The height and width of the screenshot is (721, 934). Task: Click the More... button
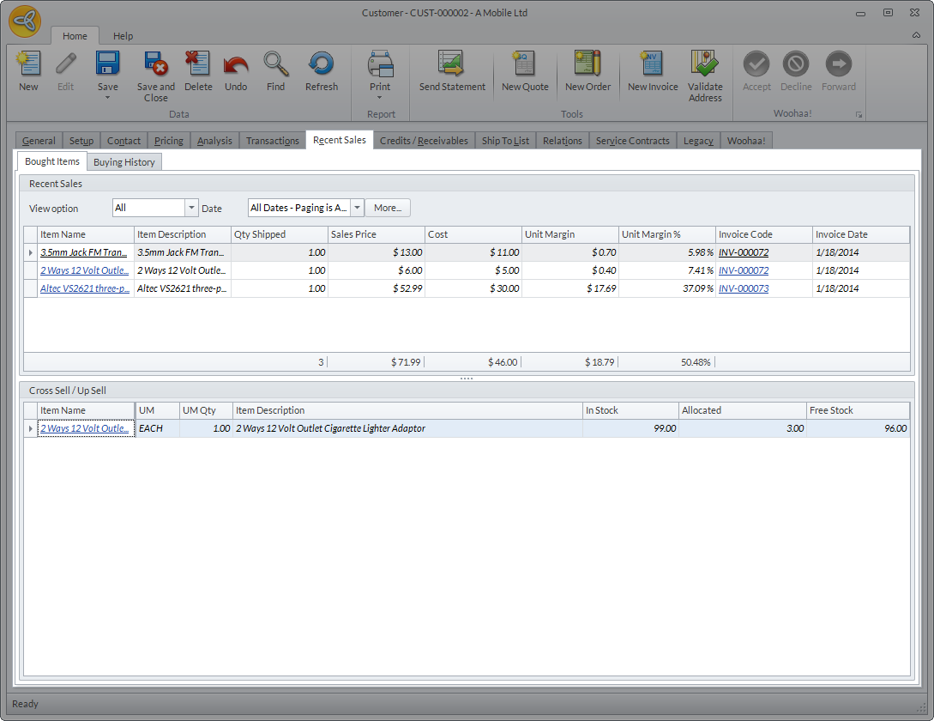[388, 208]
